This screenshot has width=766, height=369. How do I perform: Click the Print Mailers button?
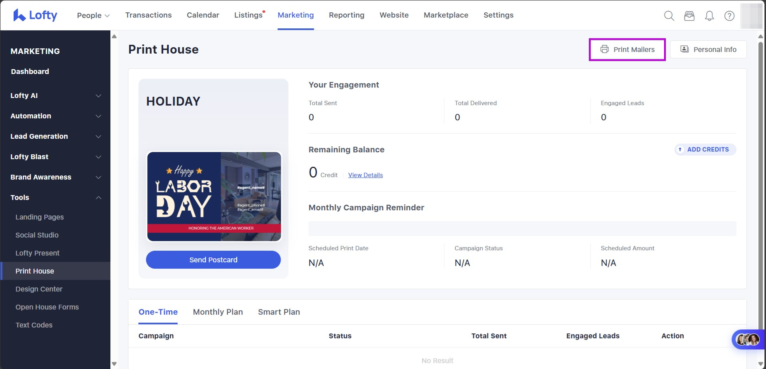click(x=627, y=50)
